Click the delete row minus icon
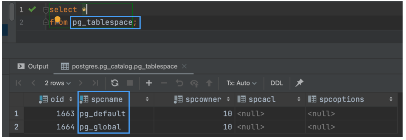Image resolution: width=406 pixels, height=140 pixels. click(x=164, y=83)
